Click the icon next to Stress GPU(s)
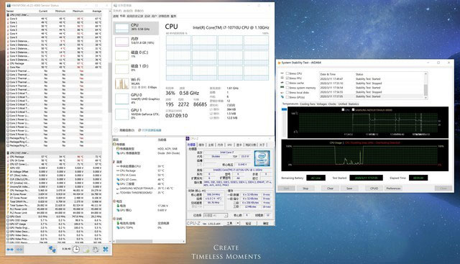 (282, 97)
